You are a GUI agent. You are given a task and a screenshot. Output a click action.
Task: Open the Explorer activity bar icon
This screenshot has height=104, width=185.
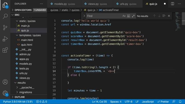pos(5,5)
